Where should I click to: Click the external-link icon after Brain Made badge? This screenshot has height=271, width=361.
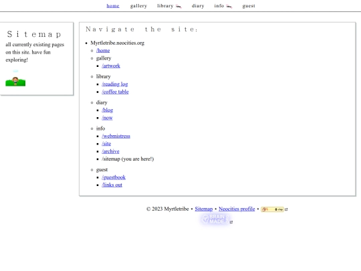[231, 222]
